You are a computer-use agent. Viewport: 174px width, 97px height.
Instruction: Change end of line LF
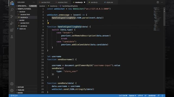click(x=145, y=96)
